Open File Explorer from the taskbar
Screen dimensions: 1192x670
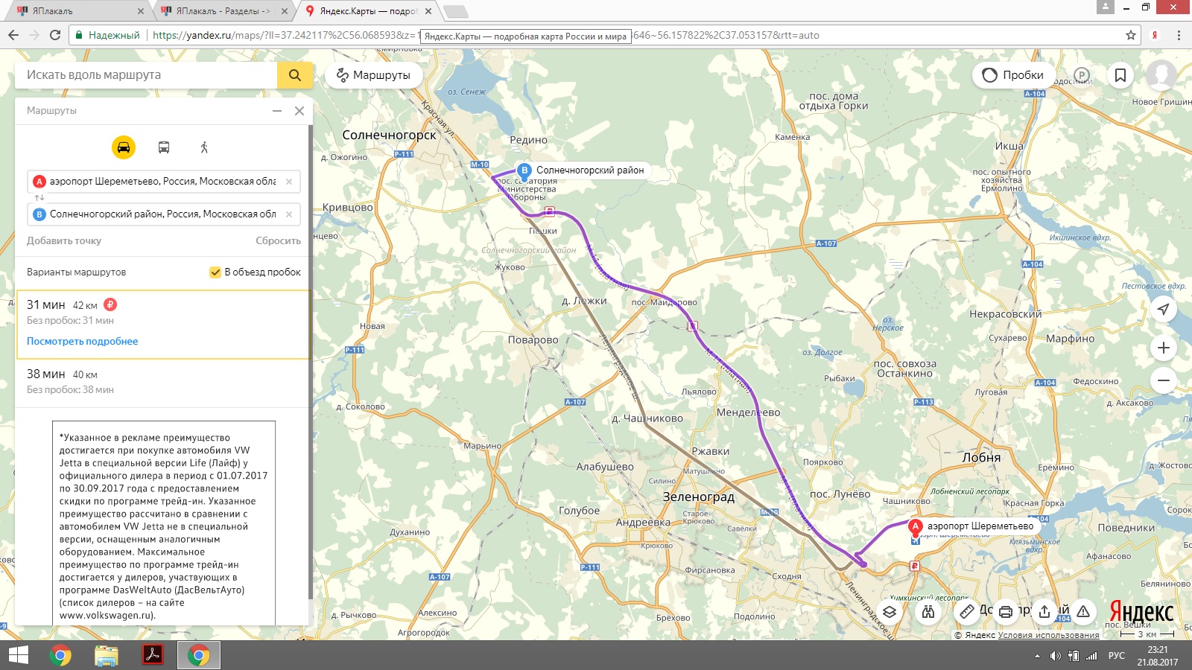(107, 655)
